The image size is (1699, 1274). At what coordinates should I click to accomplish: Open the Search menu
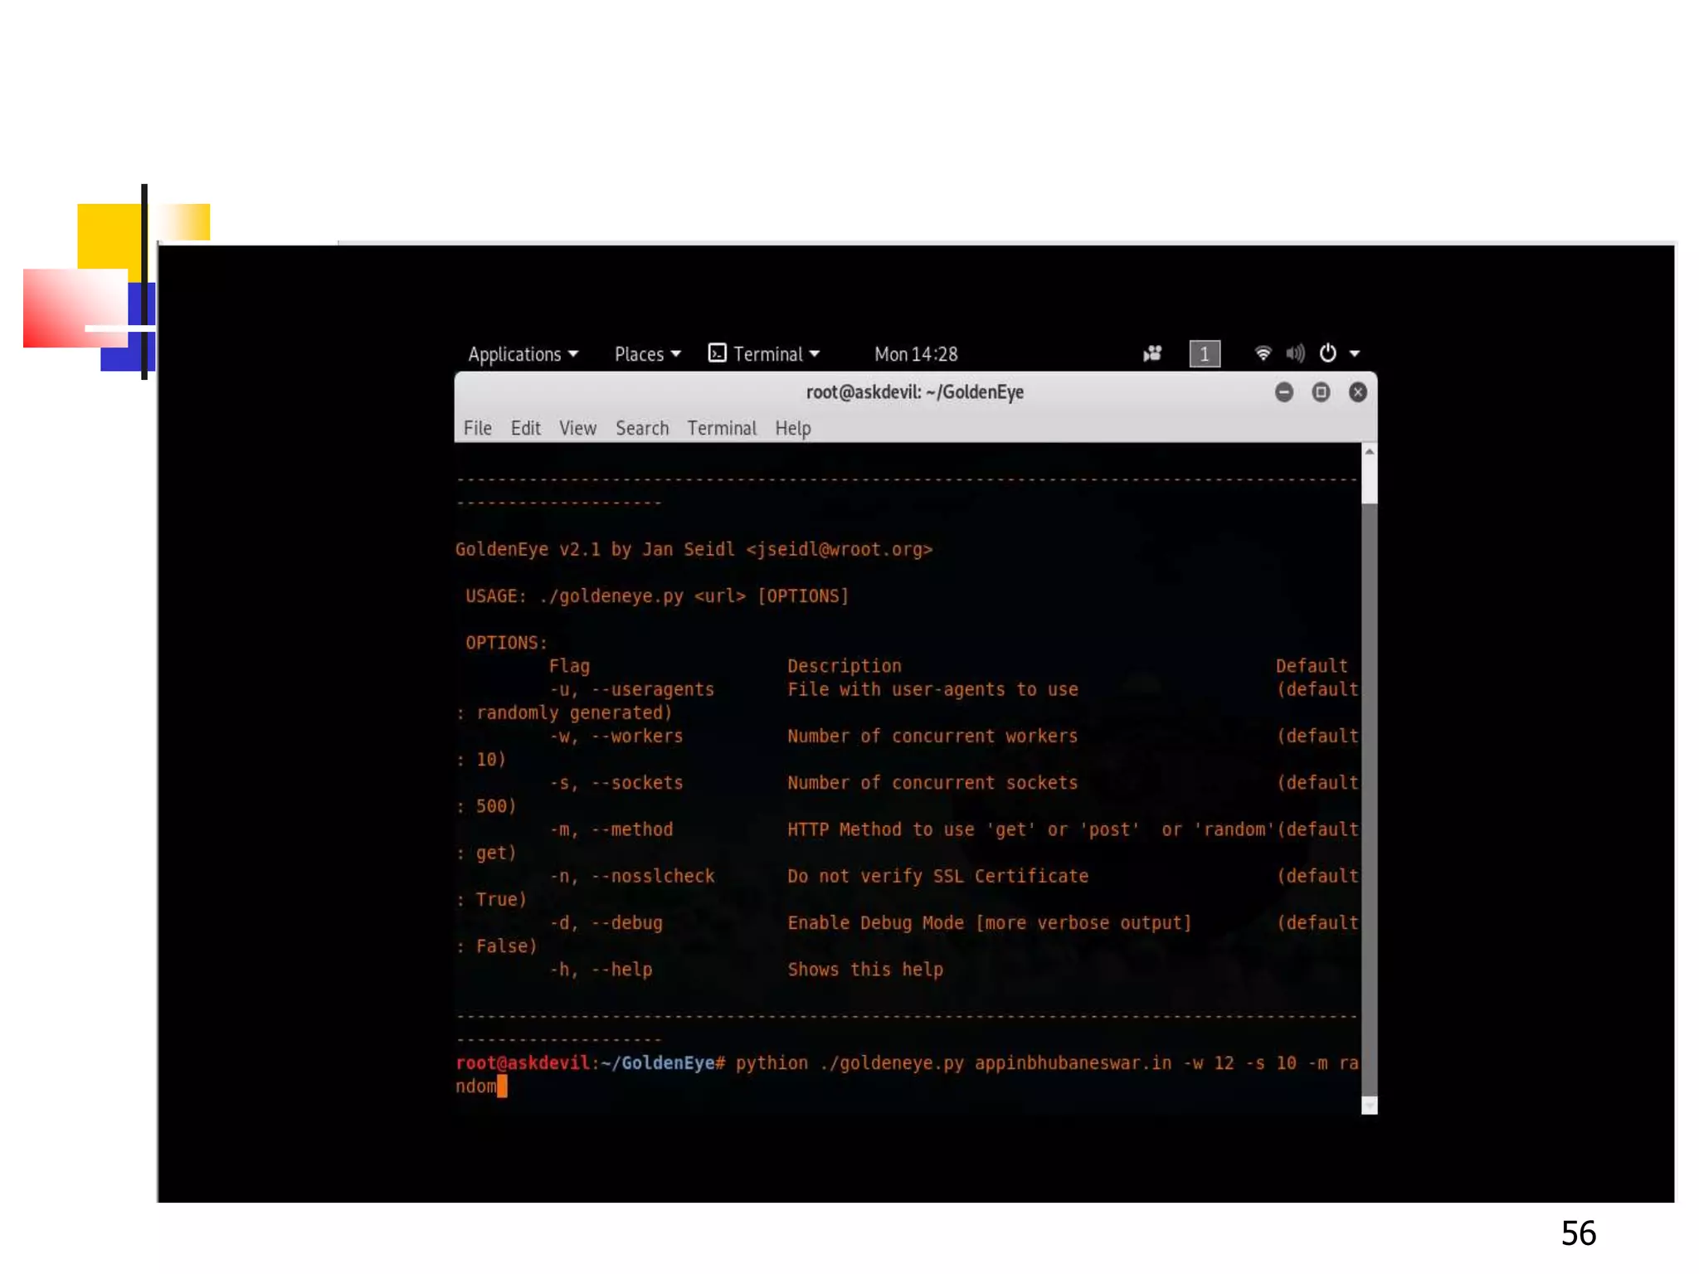coord(641,428)
